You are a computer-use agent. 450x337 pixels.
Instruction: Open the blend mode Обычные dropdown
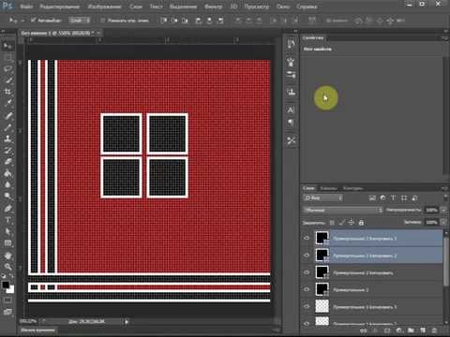(x=343, y=210)
